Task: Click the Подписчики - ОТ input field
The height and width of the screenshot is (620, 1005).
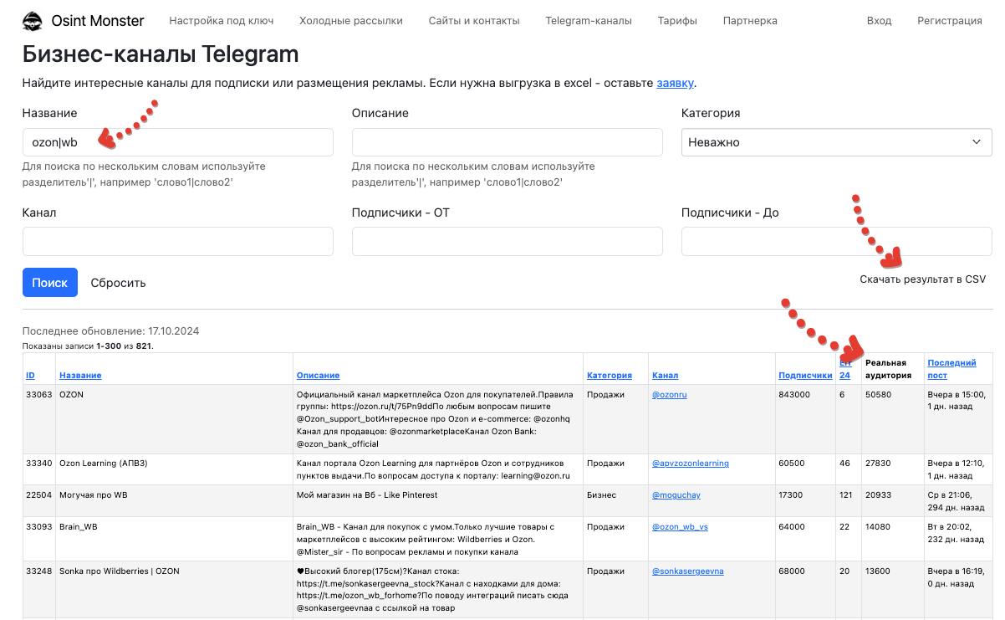Action: [x=507, y=242]
